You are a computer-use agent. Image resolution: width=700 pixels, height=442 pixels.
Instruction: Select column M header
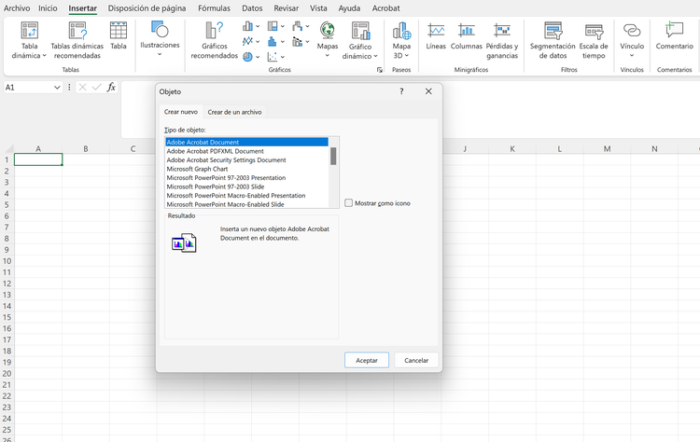coord(607,148)
